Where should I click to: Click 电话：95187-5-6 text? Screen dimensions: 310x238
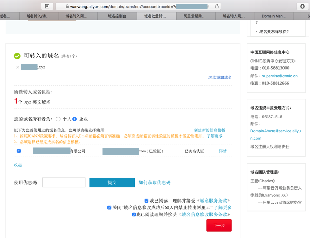pyautogui.click(x=266, y=117)
